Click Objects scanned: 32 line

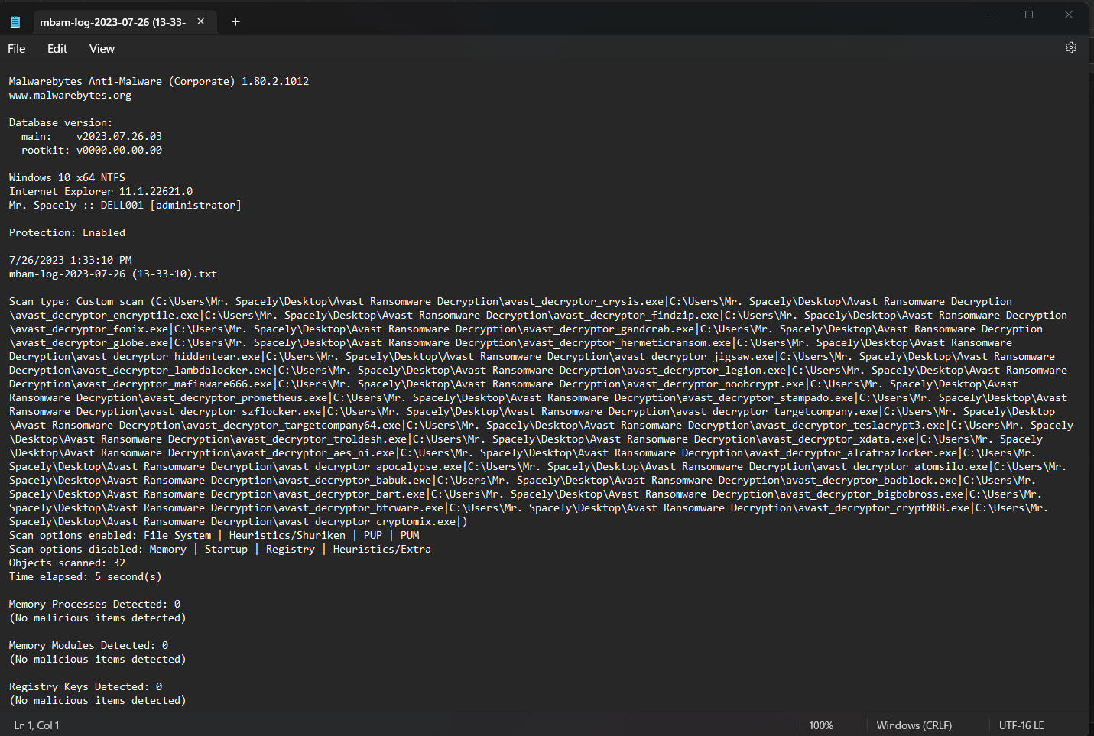pyautogui.click(x=67, y=563)
